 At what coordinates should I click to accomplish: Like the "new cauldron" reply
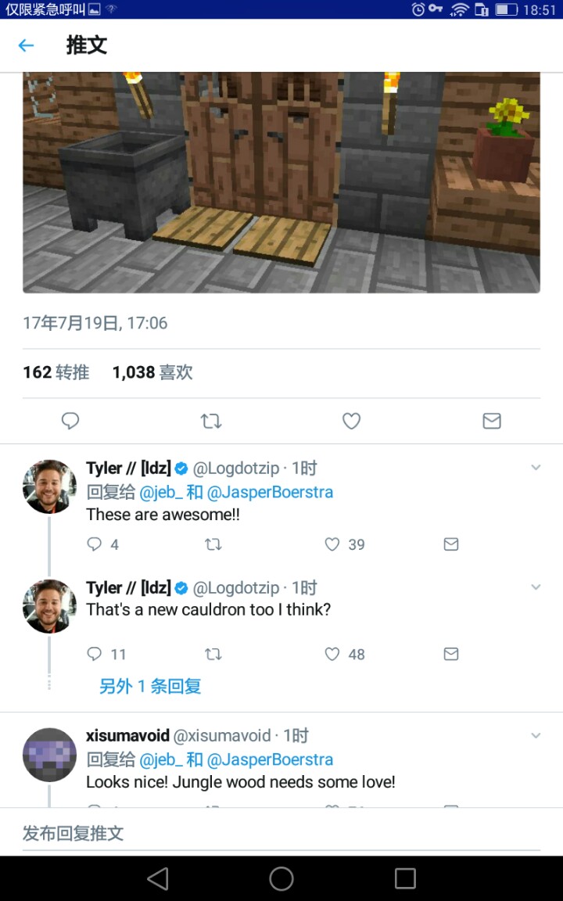332,654
